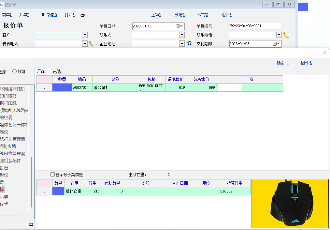330x230 pixels.
Task: Select the 分组 radio button
Action: 15,71
